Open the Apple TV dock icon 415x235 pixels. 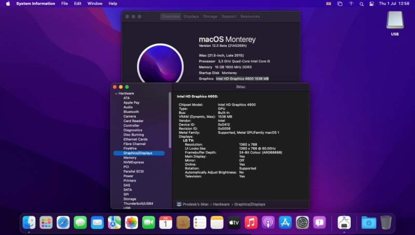click(x=233, y=223)
